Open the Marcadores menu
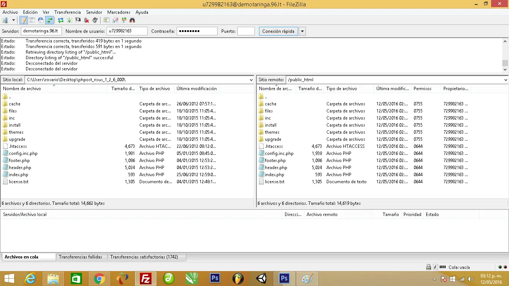The image size is (509, 286). click(119, 12)
